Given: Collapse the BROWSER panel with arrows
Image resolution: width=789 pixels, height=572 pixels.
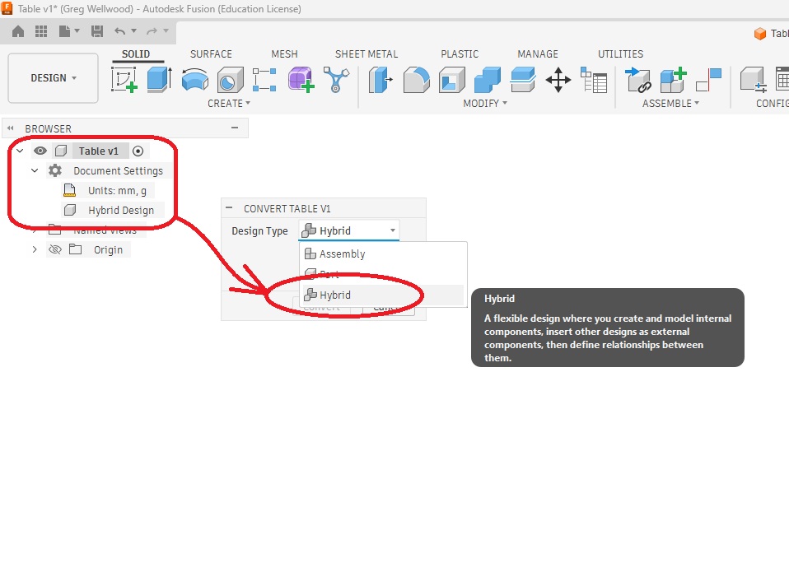Looking at the screenshot, I should point(10,128).
